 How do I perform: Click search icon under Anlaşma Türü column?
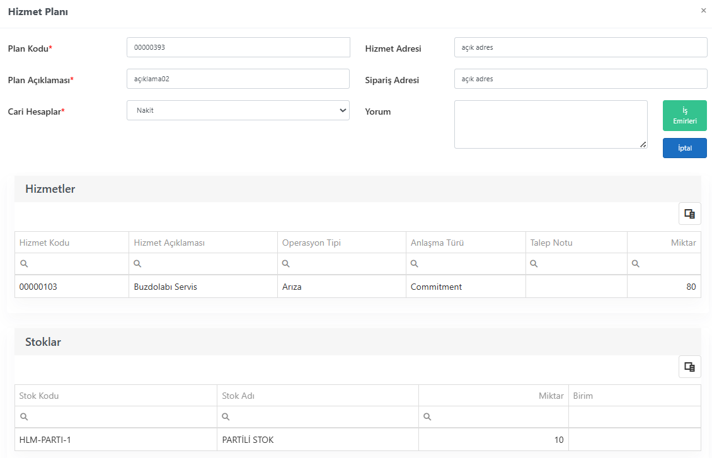point(414,264)
